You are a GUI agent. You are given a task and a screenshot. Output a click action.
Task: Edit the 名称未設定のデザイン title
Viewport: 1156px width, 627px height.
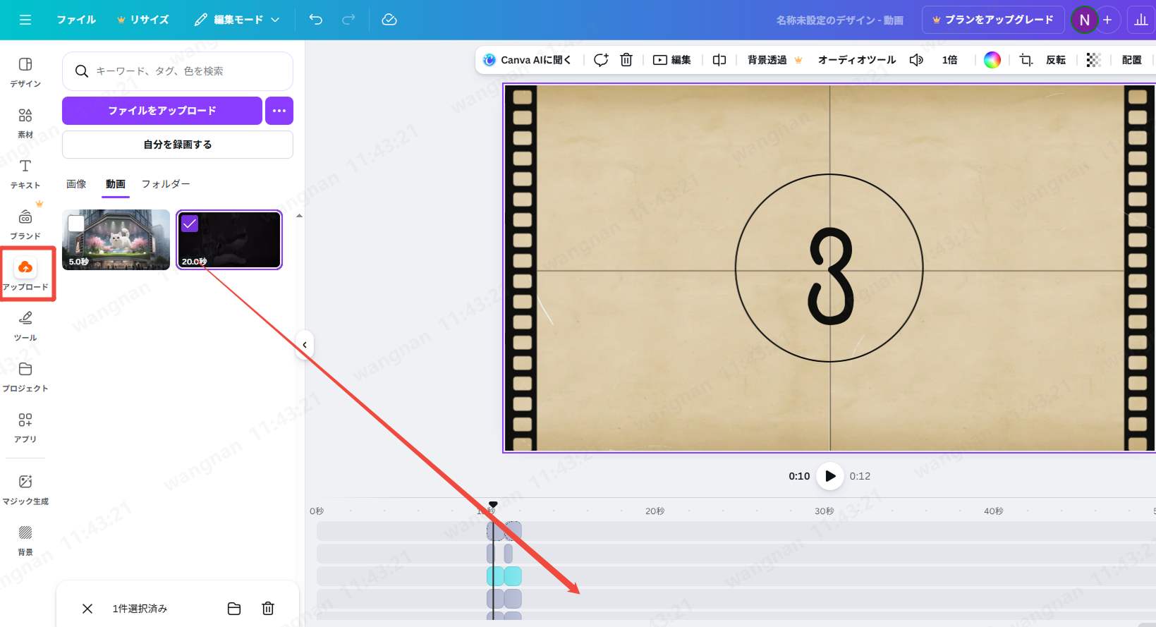click(x=839, y=20)
